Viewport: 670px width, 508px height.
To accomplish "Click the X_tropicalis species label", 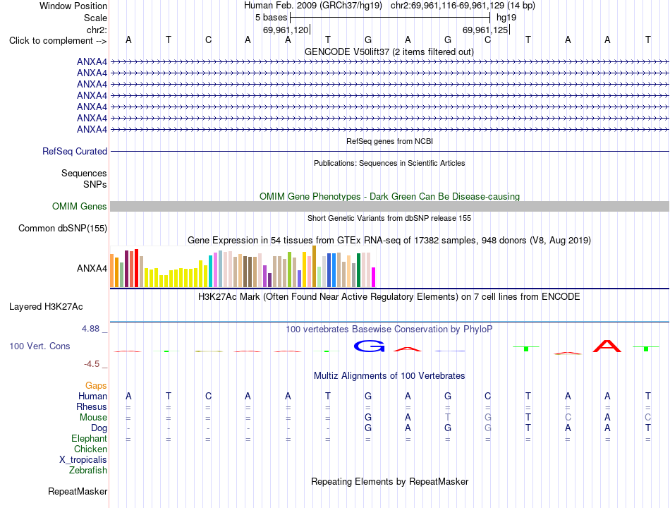I will 83,460.
